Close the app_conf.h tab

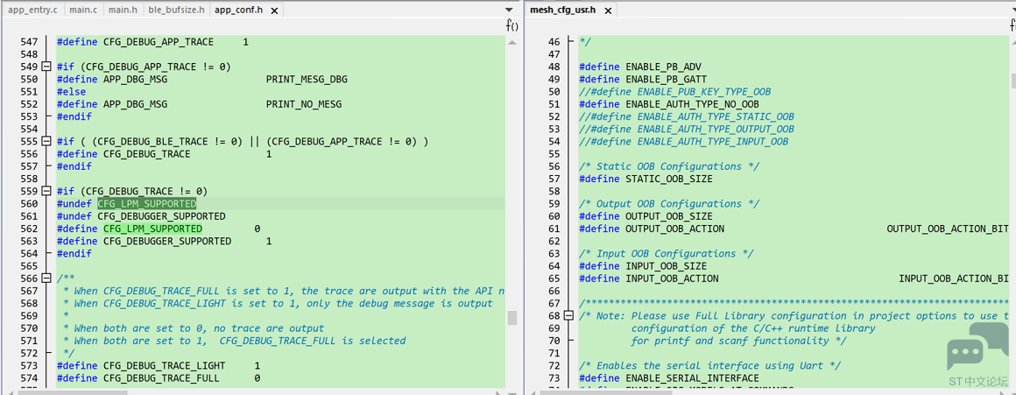click(275, 11)
